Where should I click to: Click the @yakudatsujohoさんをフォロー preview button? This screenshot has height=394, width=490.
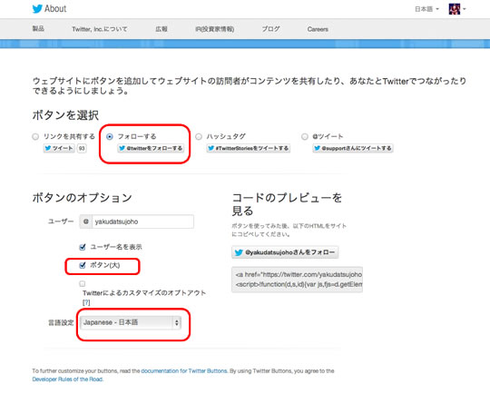tap(285, 252)
